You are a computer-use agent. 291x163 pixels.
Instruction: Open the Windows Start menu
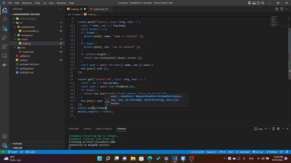(100, 158)
